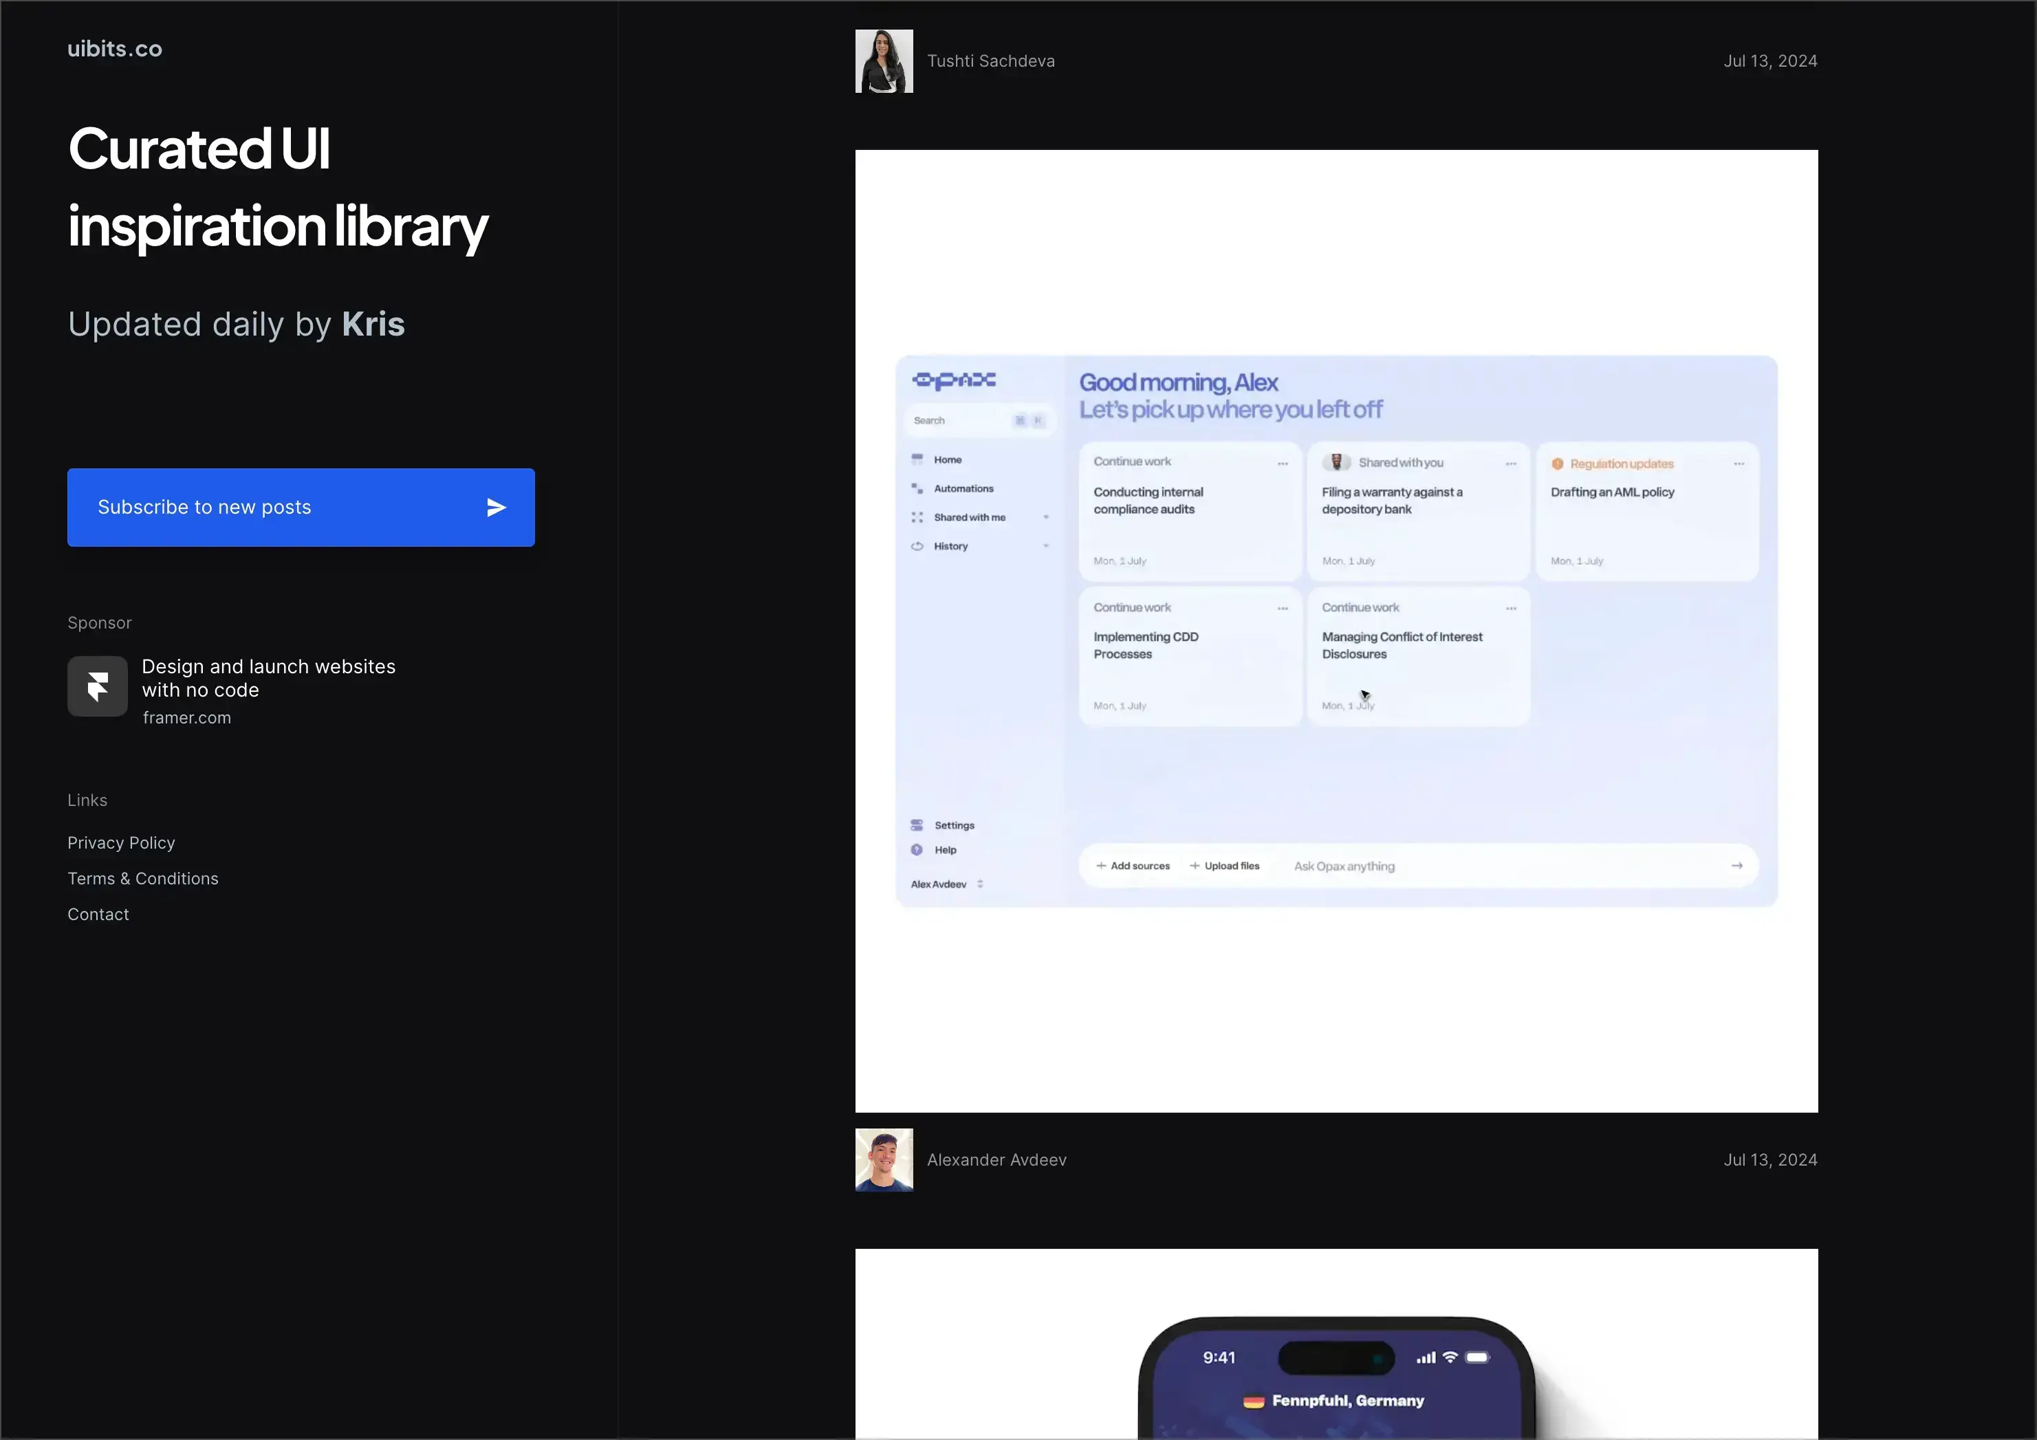Click the send arrow in Ask Opax bar
The height and width of the screenshot is (1440, 2037).
[1737, 866]
